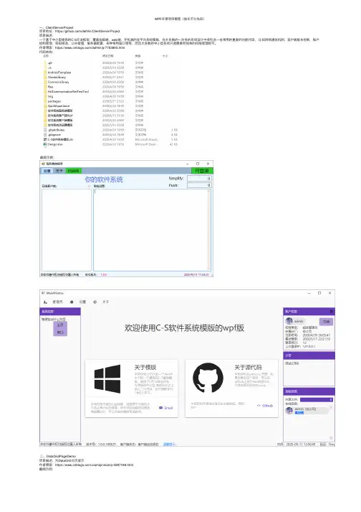Open 管理员 menu in MainWindow
Screen dimensions: 361x512
[x=58, y=302]
